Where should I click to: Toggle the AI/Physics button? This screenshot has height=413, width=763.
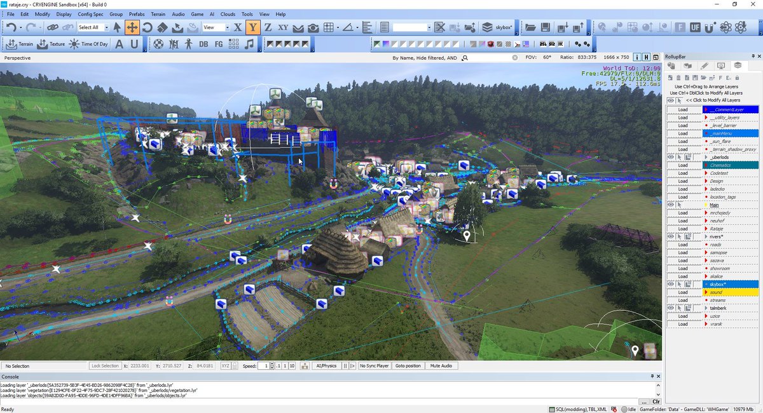(326, 366)
